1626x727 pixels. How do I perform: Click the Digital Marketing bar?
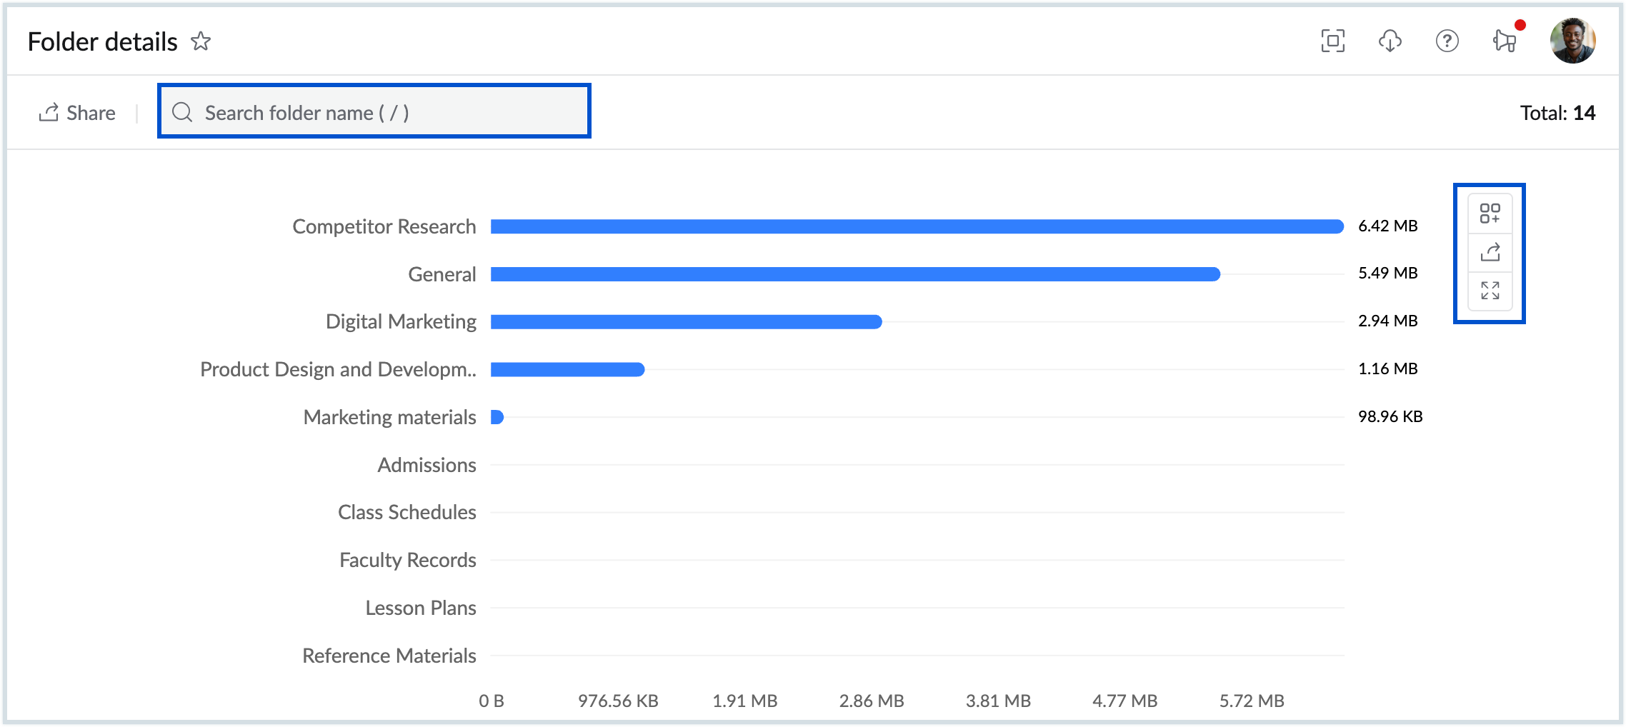(x=686, y=322)
